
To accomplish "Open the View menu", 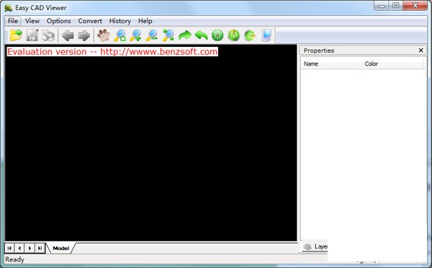I will pyautogui.click(x=32, y=21).
